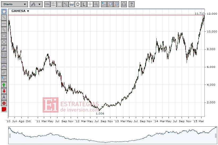The height and width of the screenshot is (145, 218).
Task: Enable the crosshair cursor
Action: tap(90, 4)
